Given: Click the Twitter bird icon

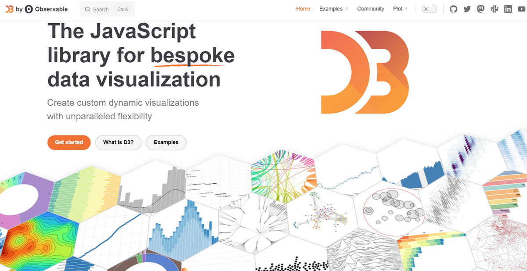Looking at the screenshot, I should click(467, 9).
